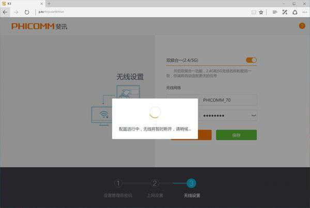Viewport: 310px width, 208px height.
Task: Open a new browser tab with plus
Action: tap(49, 4)
